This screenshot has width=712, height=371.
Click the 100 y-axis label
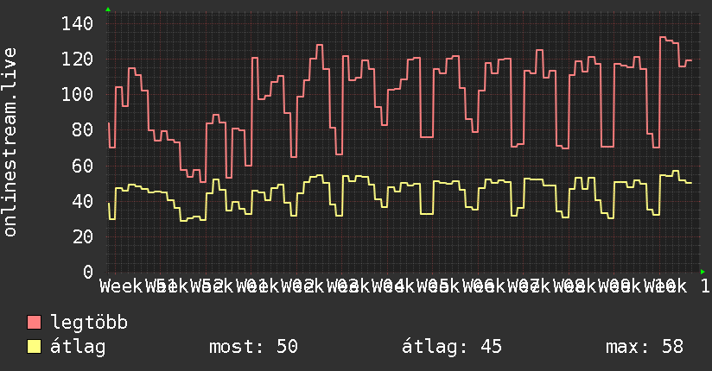coord(77,94)
